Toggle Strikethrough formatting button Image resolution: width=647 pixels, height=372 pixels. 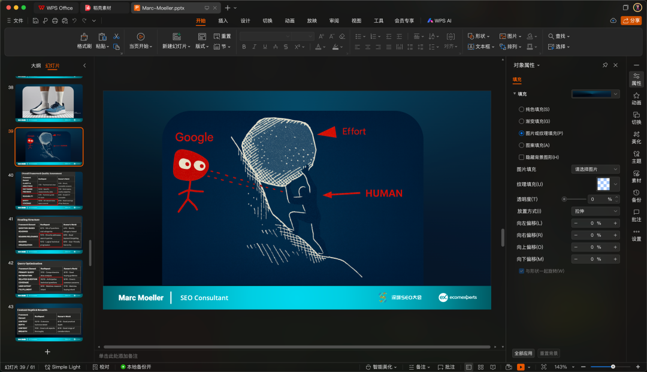pos(275,47)
